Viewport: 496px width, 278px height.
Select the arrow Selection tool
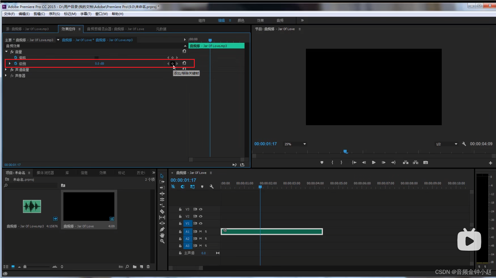(x=162, y=176)
